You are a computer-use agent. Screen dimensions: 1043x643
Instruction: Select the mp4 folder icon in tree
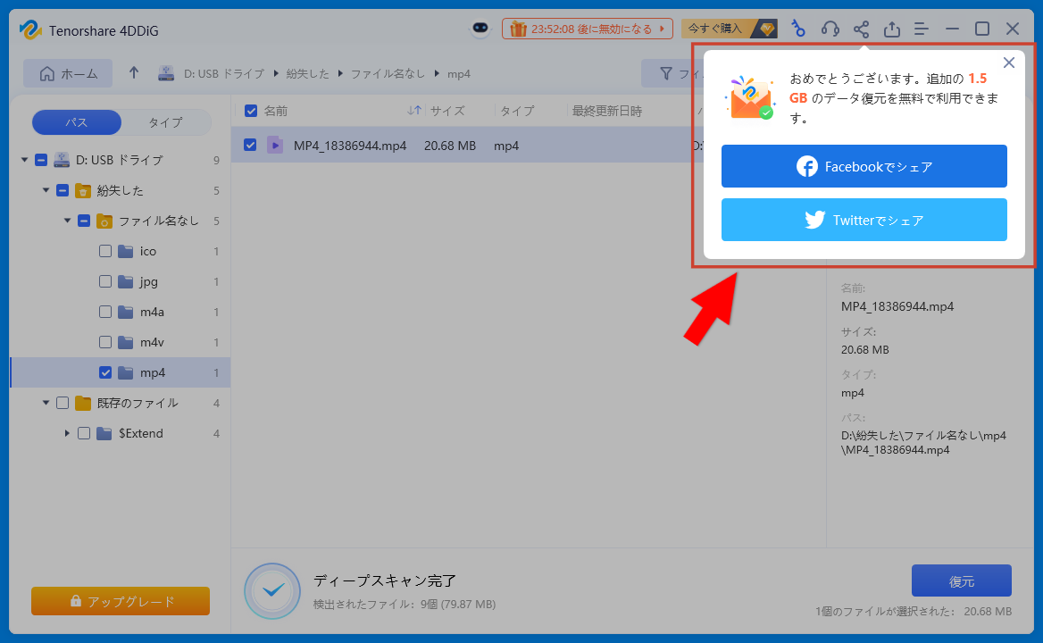[x=126, y=372]
